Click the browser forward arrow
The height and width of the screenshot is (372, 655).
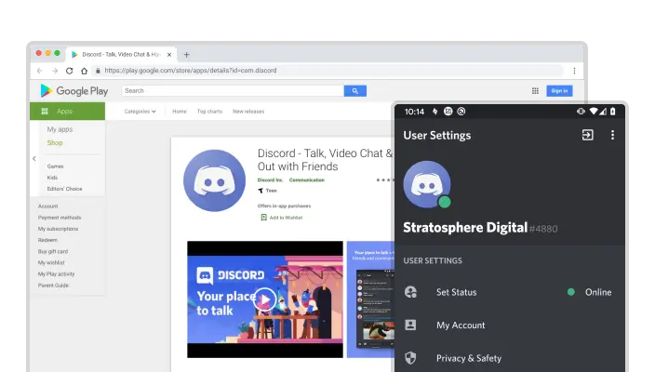pyautogui.click(x=55, y=71)
